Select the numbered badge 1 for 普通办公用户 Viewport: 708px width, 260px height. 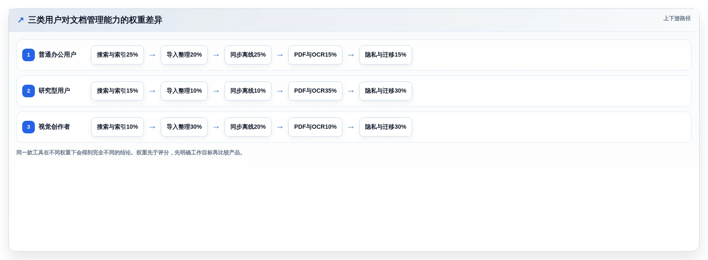coord(29,55)
